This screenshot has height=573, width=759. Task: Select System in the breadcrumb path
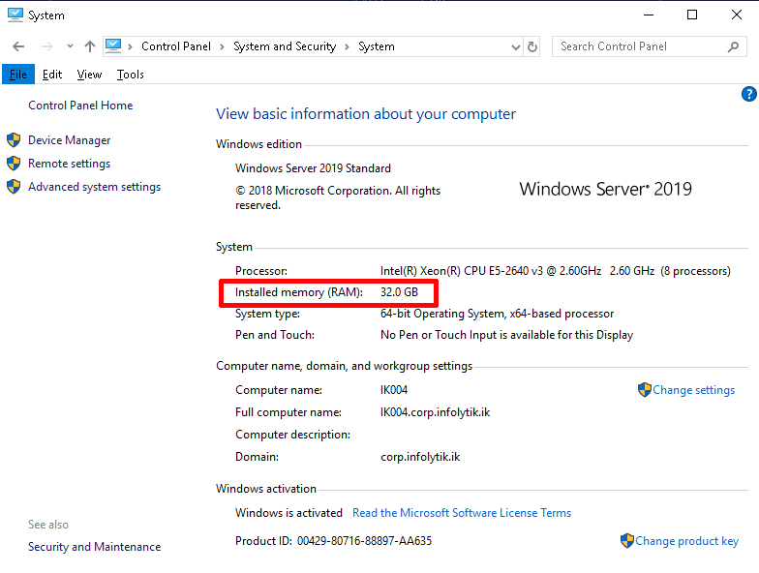[x=377, y=46]
